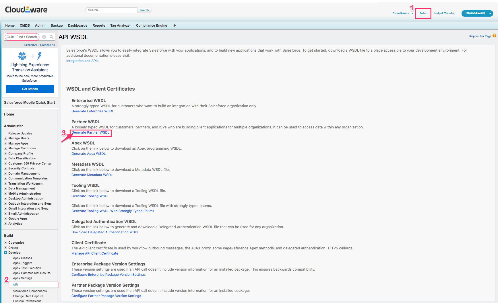This screenshot has width=498, height=303.
Task: Select Apex Triggers in sidebar
Action: tap(23, 263)
